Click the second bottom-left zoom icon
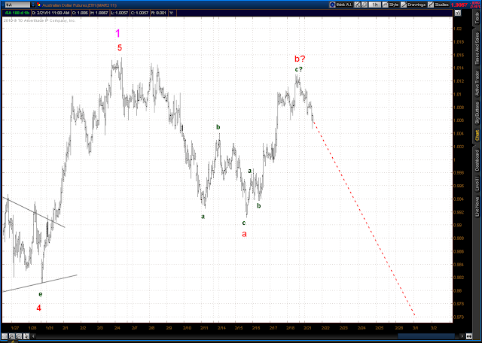Screen dimensions: 482x343 coord(13,336)
